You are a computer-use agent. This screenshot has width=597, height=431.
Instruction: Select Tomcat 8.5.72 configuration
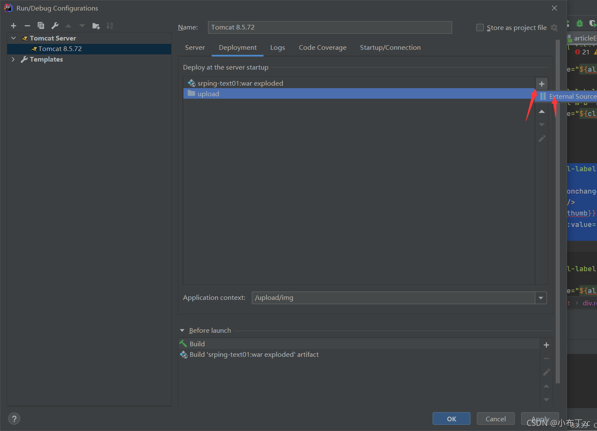(x=89, y=49)
